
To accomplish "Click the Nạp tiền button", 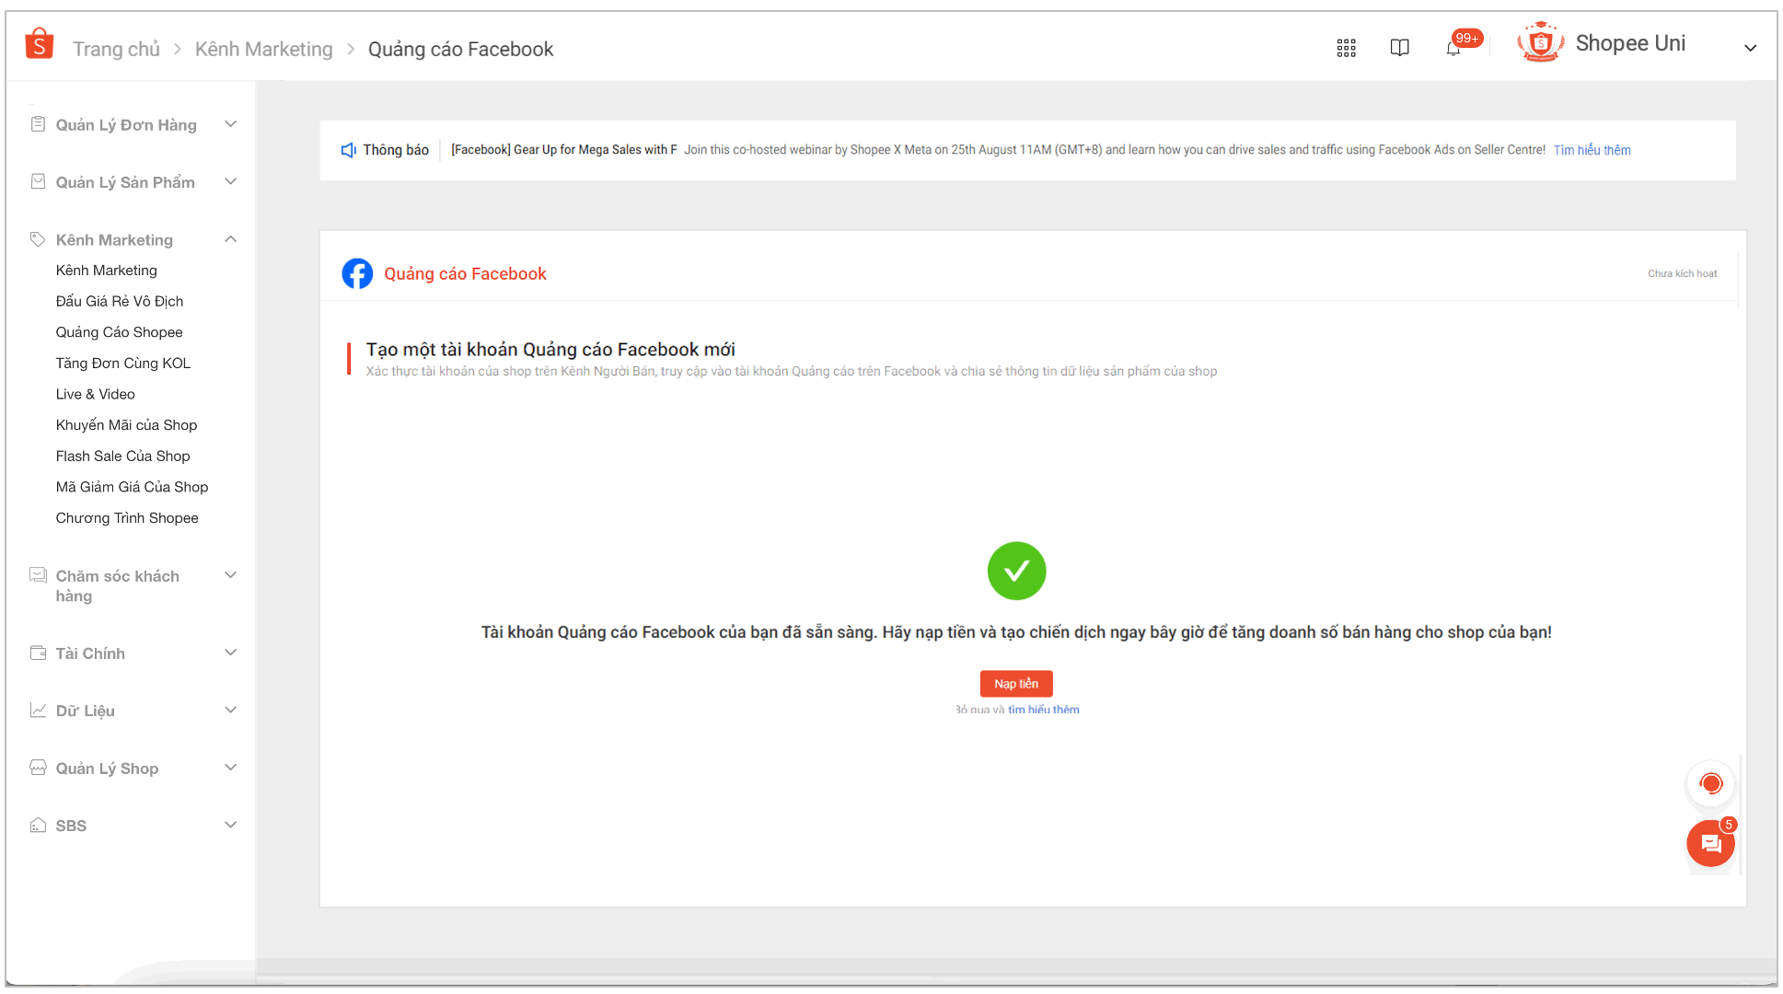I will coord(1015,684).
